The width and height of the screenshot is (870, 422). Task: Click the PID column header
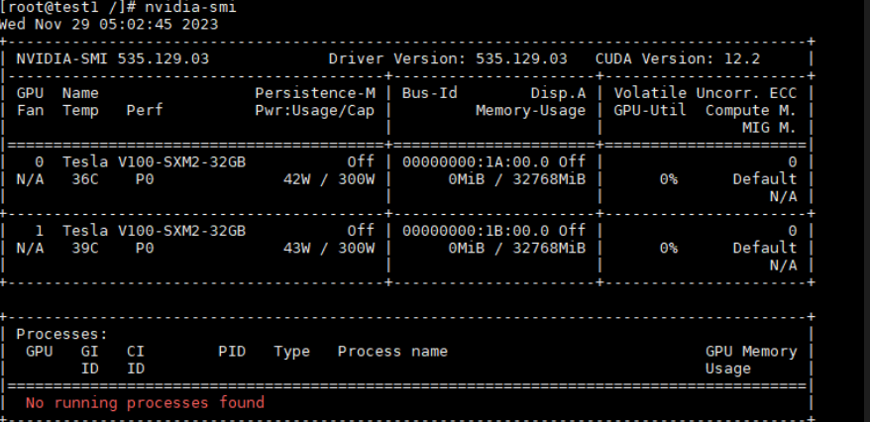click(x=232, y=352)
